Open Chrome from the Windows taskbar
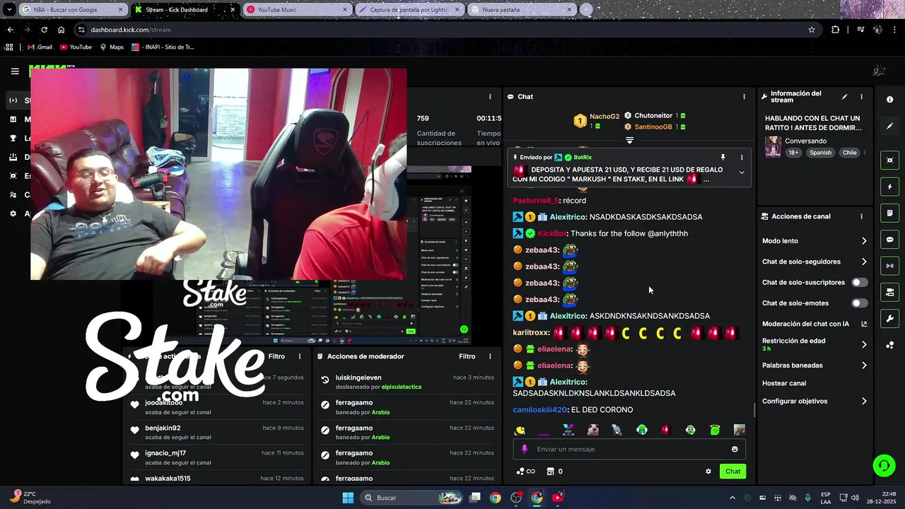 pyautogui.click(x=495, y=498)
